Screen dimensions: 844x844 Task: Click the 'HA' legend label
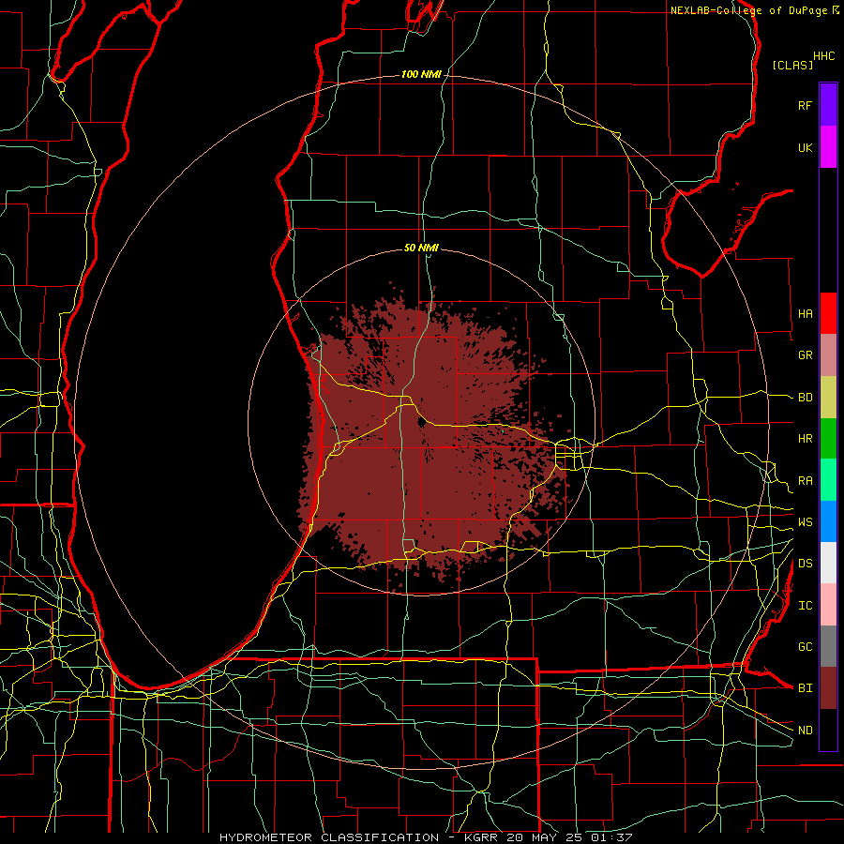point(805,313)
